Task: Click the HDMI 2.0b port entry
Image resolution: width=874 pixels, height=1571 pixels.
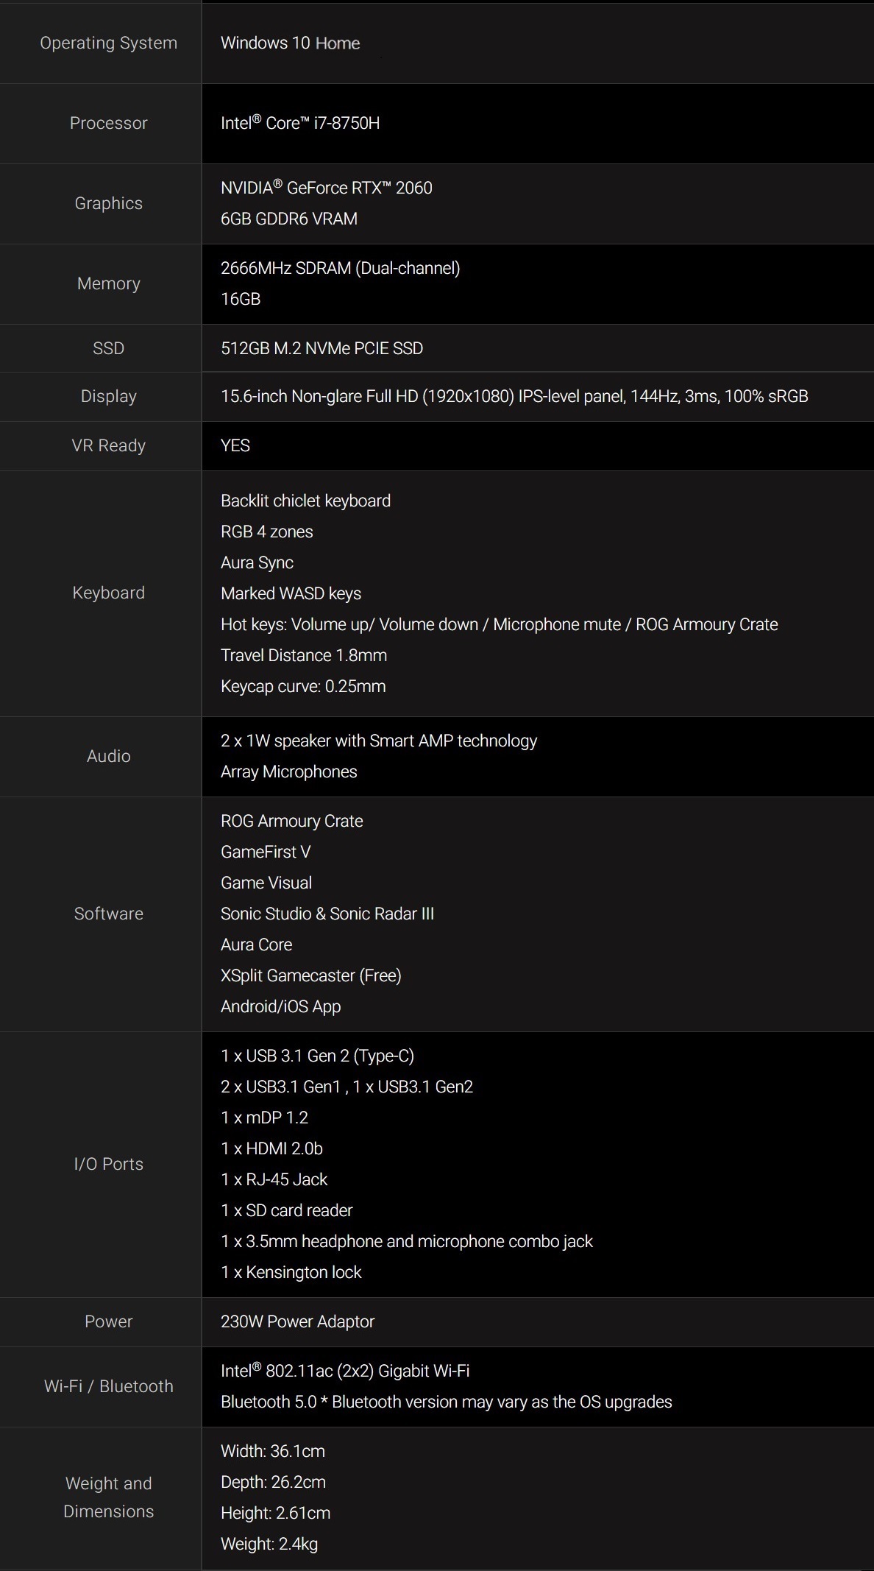Action: 271,1148
